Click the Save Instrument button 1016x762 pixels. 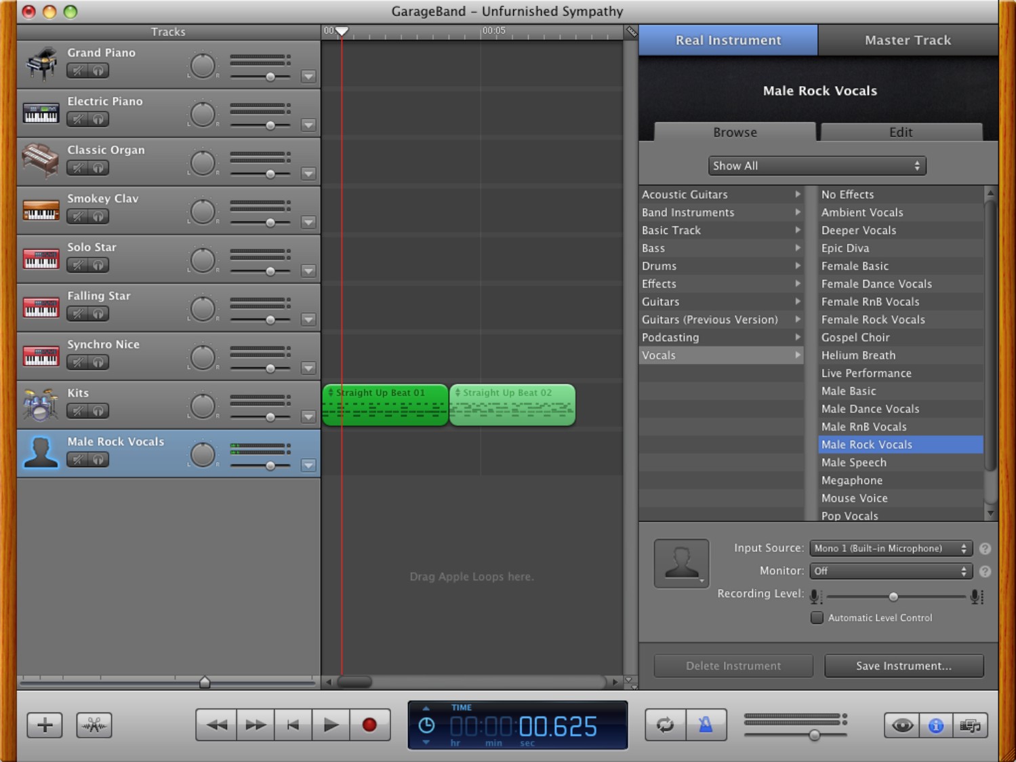(903, 666)
